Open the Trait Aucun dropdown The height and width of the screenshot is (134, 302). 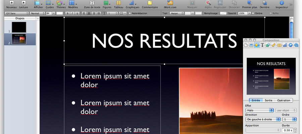click(177, 13)
